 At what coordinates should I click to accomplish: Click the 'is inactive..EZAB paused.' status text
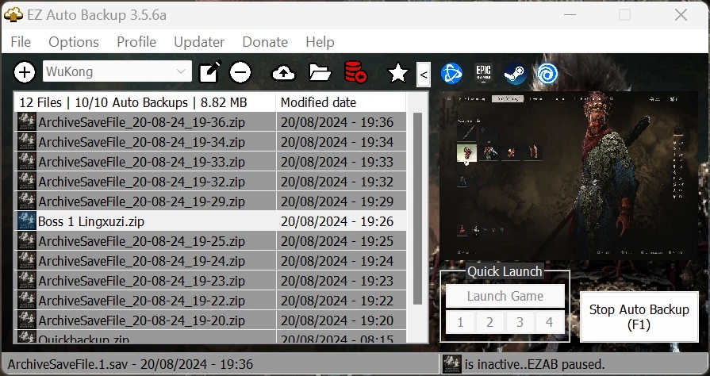pyautogui.click(x=535, y=364)
